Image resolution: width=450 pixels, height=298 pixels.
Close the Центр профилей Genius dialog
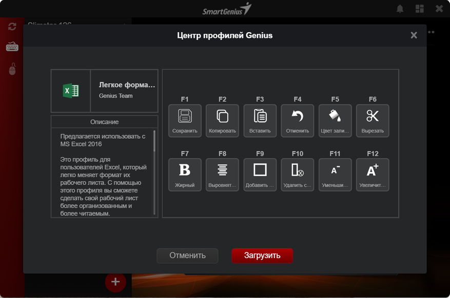[414, 35]
